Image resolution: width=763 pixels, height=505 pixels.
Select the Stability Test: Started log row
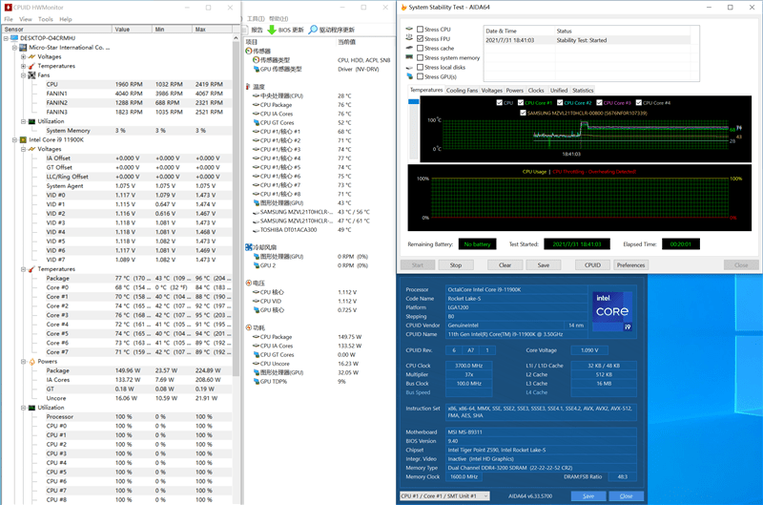pyautogui.click(x=587, y=40)
